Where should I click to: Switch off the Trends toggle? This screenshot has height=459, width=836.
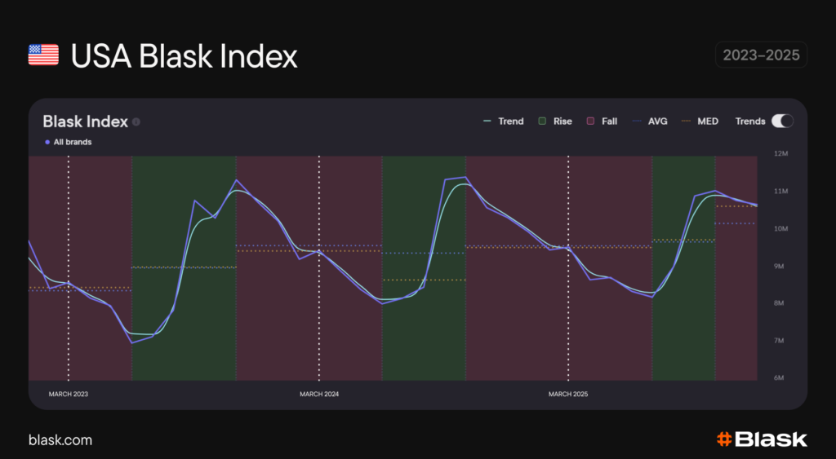pos(781,121)
